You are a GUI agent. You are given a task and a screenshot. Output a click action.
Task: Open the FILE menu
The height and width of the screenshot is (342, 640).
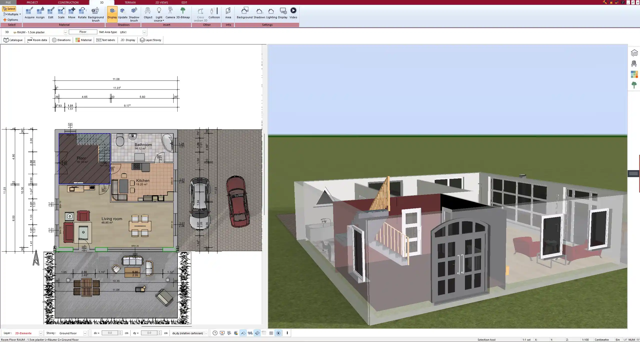8,2
